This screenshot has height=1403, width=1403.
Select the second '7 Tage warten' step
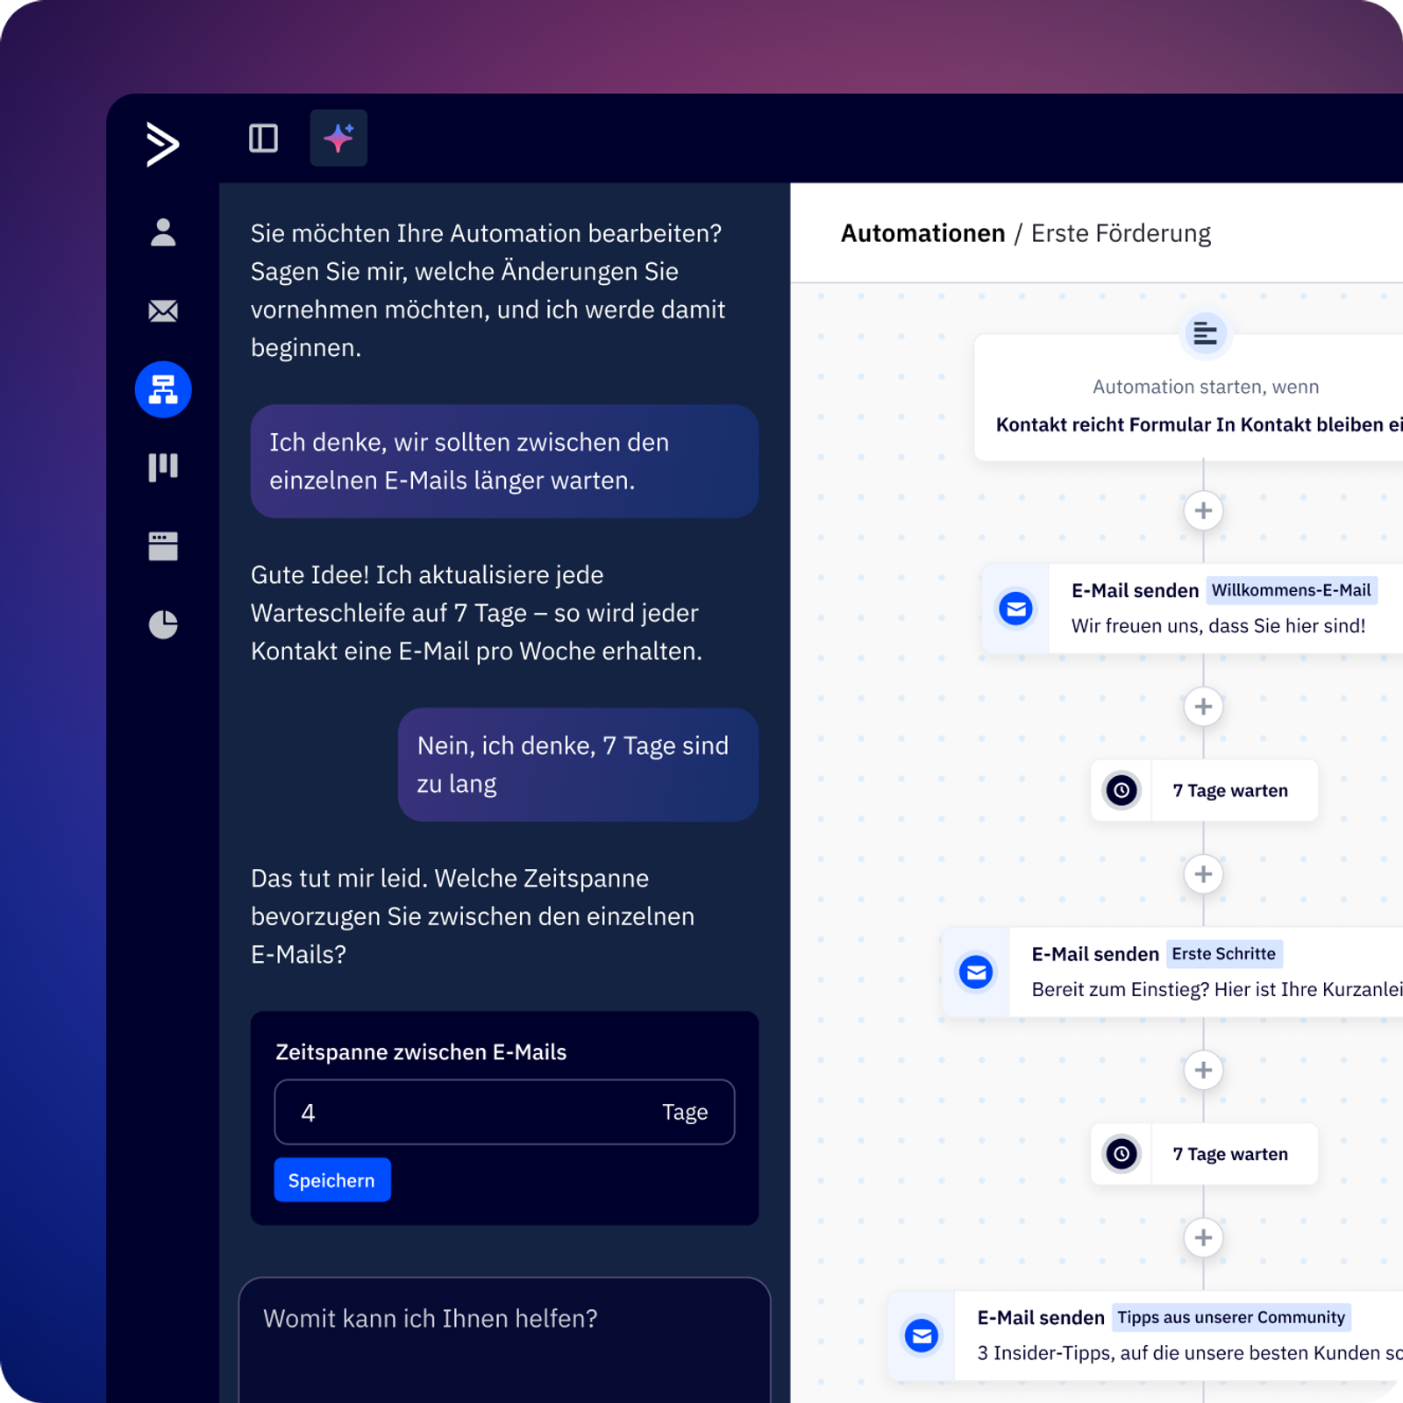coord(1205,1154)
